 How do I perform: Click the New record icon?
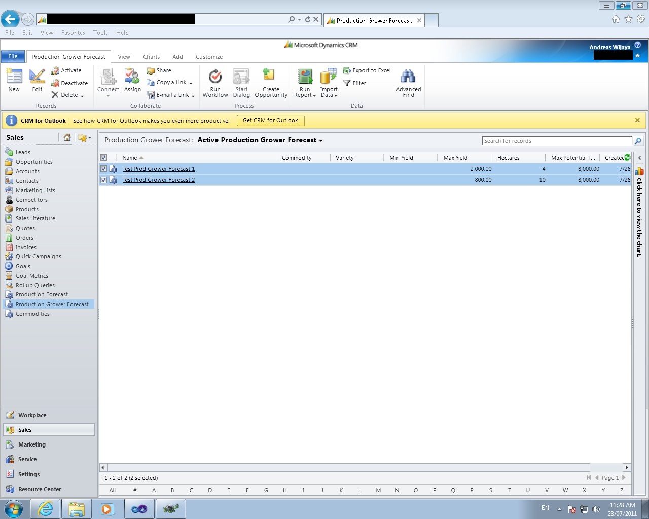point(14,77)
